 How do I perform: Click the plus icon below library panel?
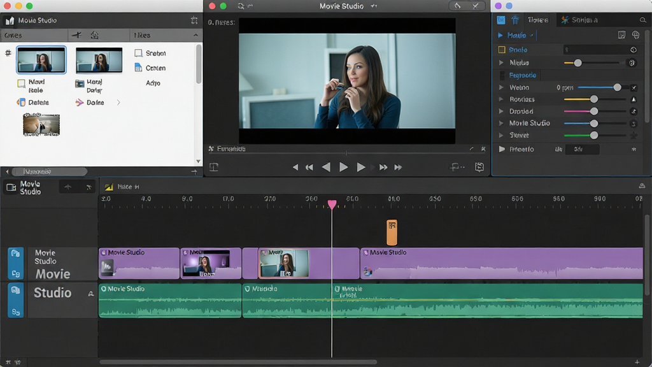tap(194, 171)
